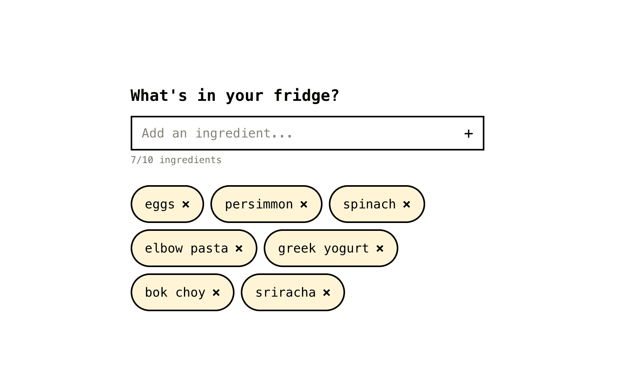This screenshot has height=390, width=619.
Task: Click the persimmon ingredient tag
Action: pyautogui.click(x=259, y=204)
